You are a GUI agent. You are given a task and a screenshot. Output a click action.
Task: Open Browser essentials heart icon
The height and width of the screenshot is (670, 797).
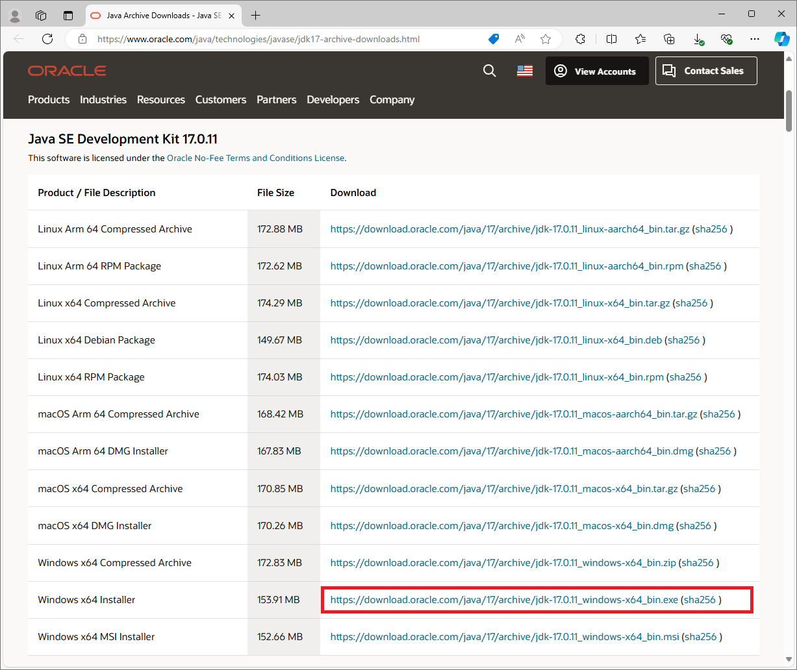pos(727,39)
